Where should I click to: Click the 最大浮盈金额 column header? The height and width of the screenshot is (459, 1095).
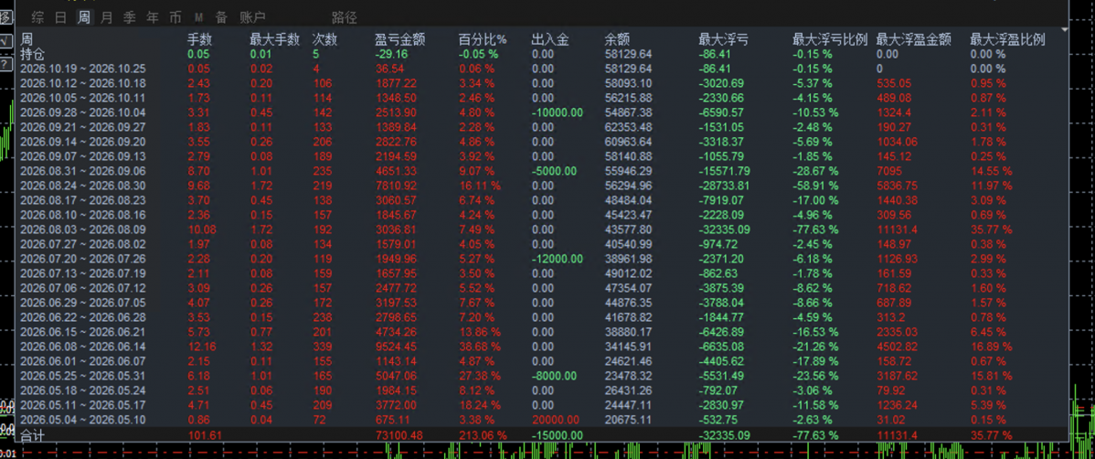click(x=913, y=40)
